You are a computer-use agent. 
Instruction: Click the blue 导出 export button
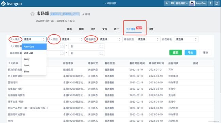[190, 53]
